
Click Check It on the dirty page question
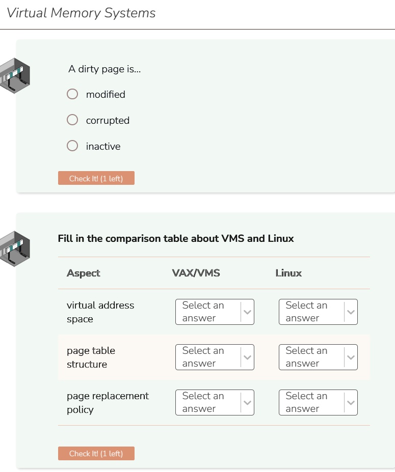coord(96,178)
